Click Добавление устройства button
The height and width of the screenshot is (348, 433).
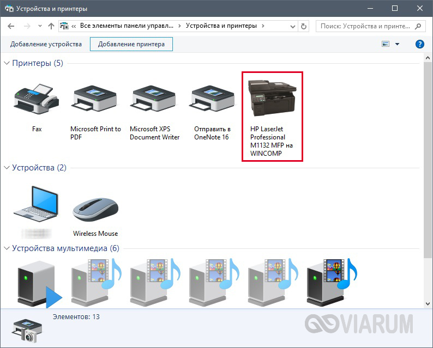coord(45,44)
